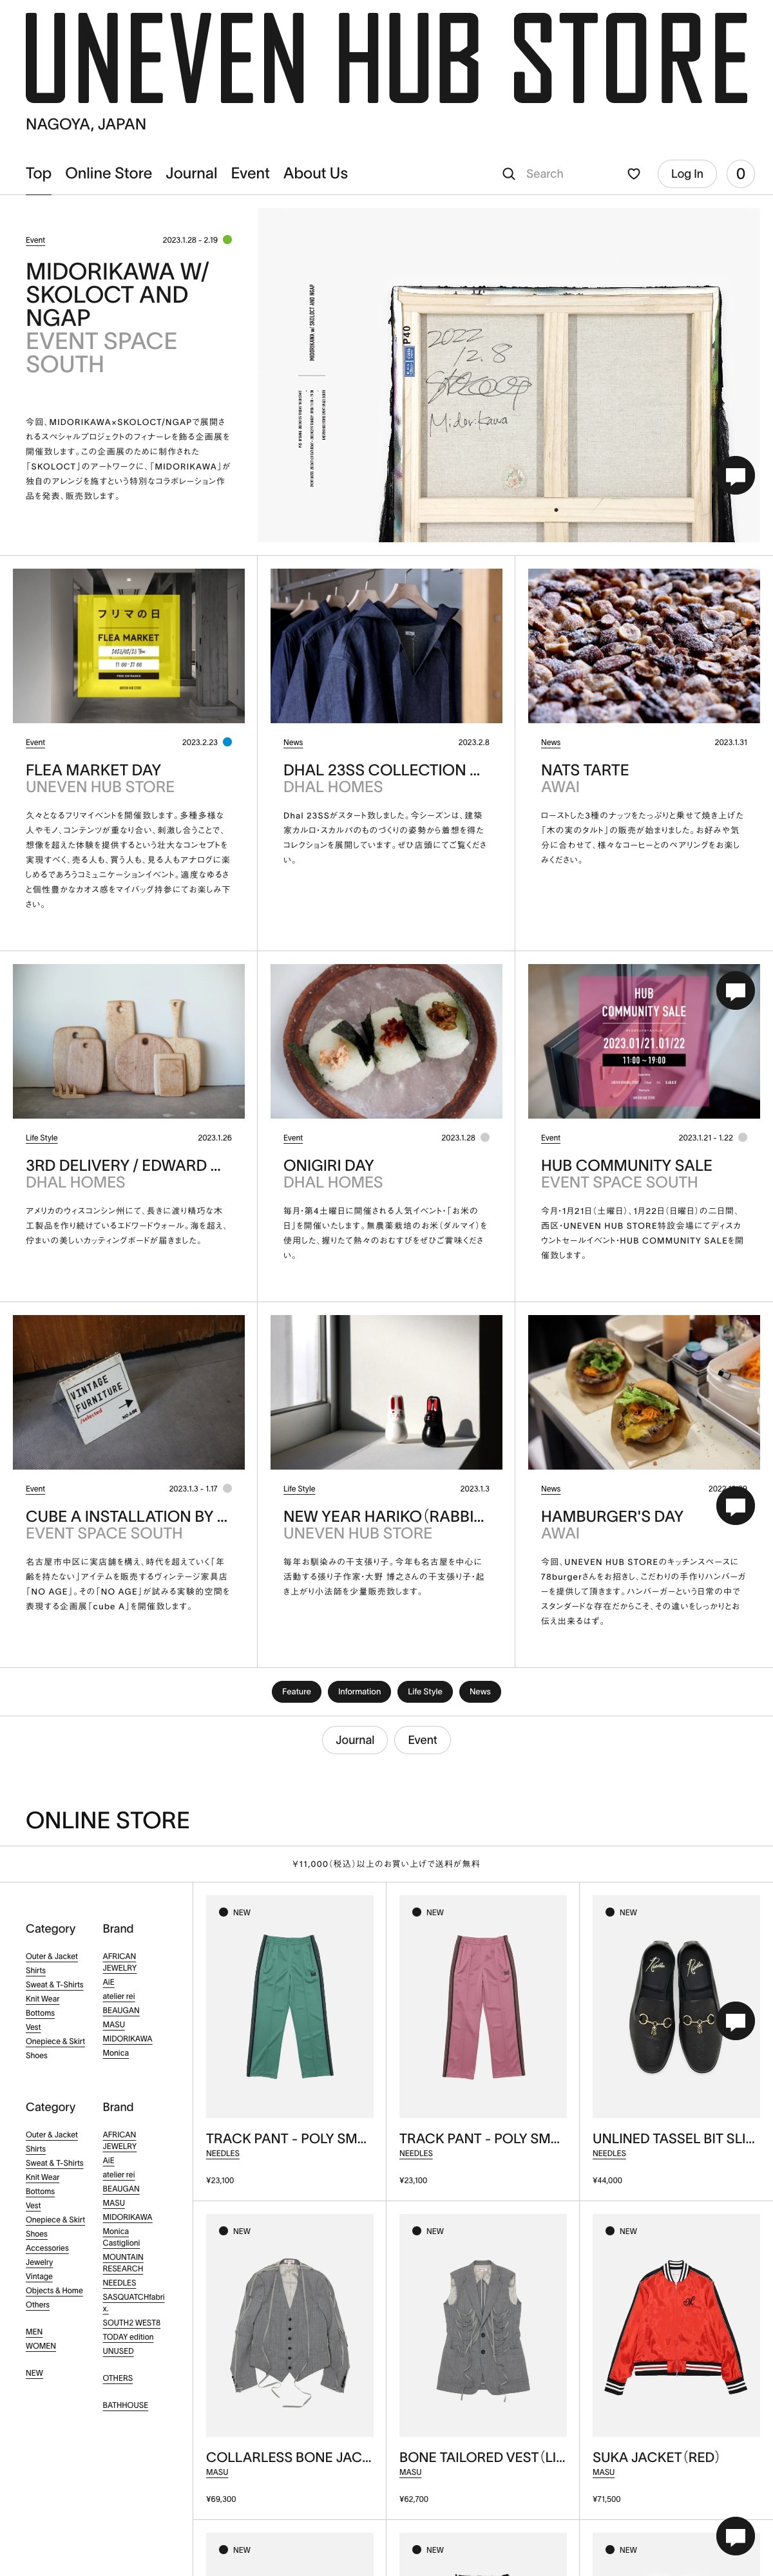Toggle the News filter pill
The width and height of the screenshot is (773, 2576).
tap(480, 1691)
